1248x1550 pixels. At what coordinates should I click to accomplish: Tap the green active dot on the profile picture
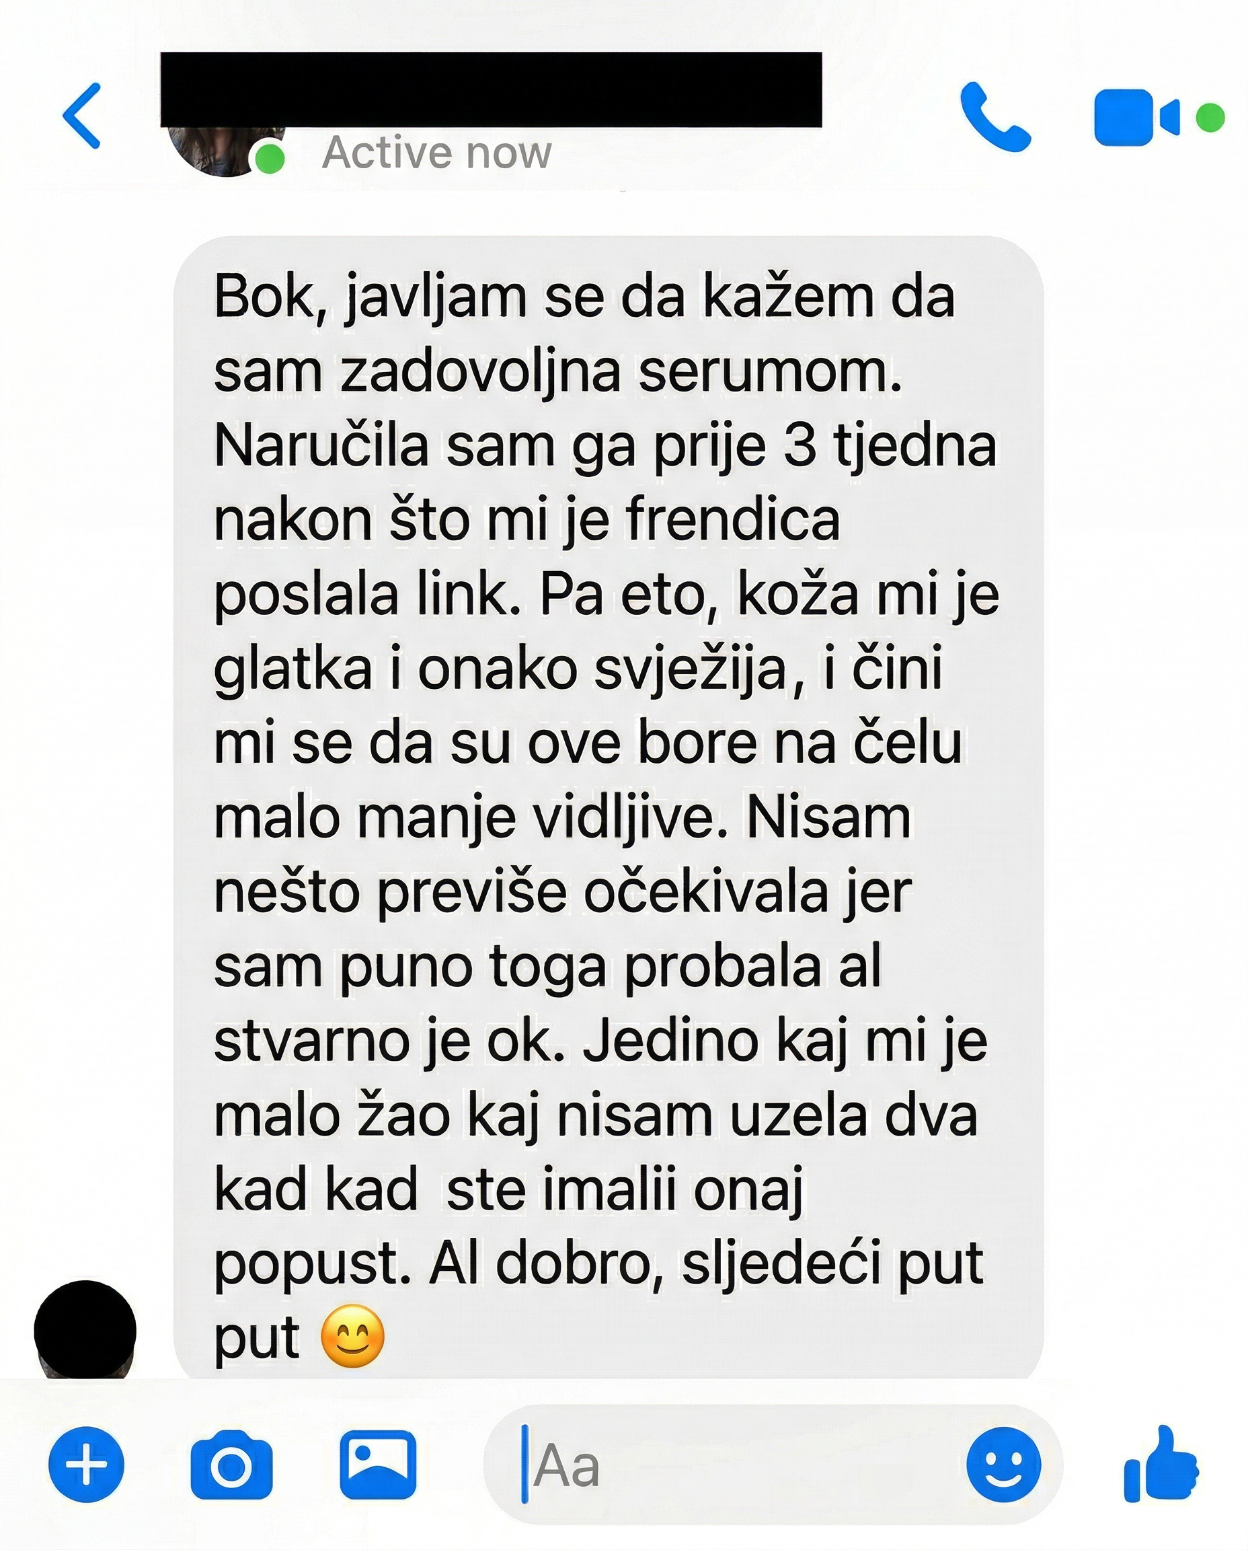tap(270, 157)
